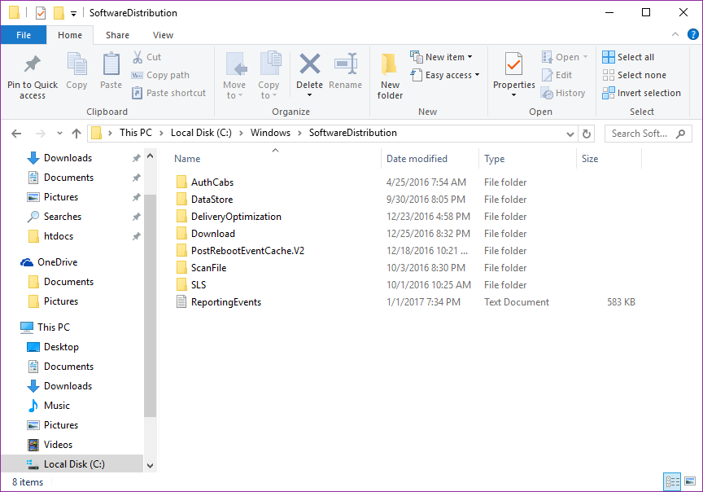
Task: Go back with the Back arrow
Action: 16,134
